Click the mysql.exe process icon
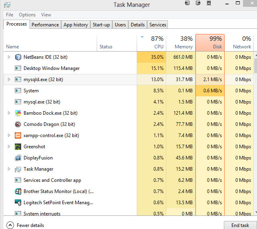Viewport: 257px width, 229px height. (x=18, y=102)
